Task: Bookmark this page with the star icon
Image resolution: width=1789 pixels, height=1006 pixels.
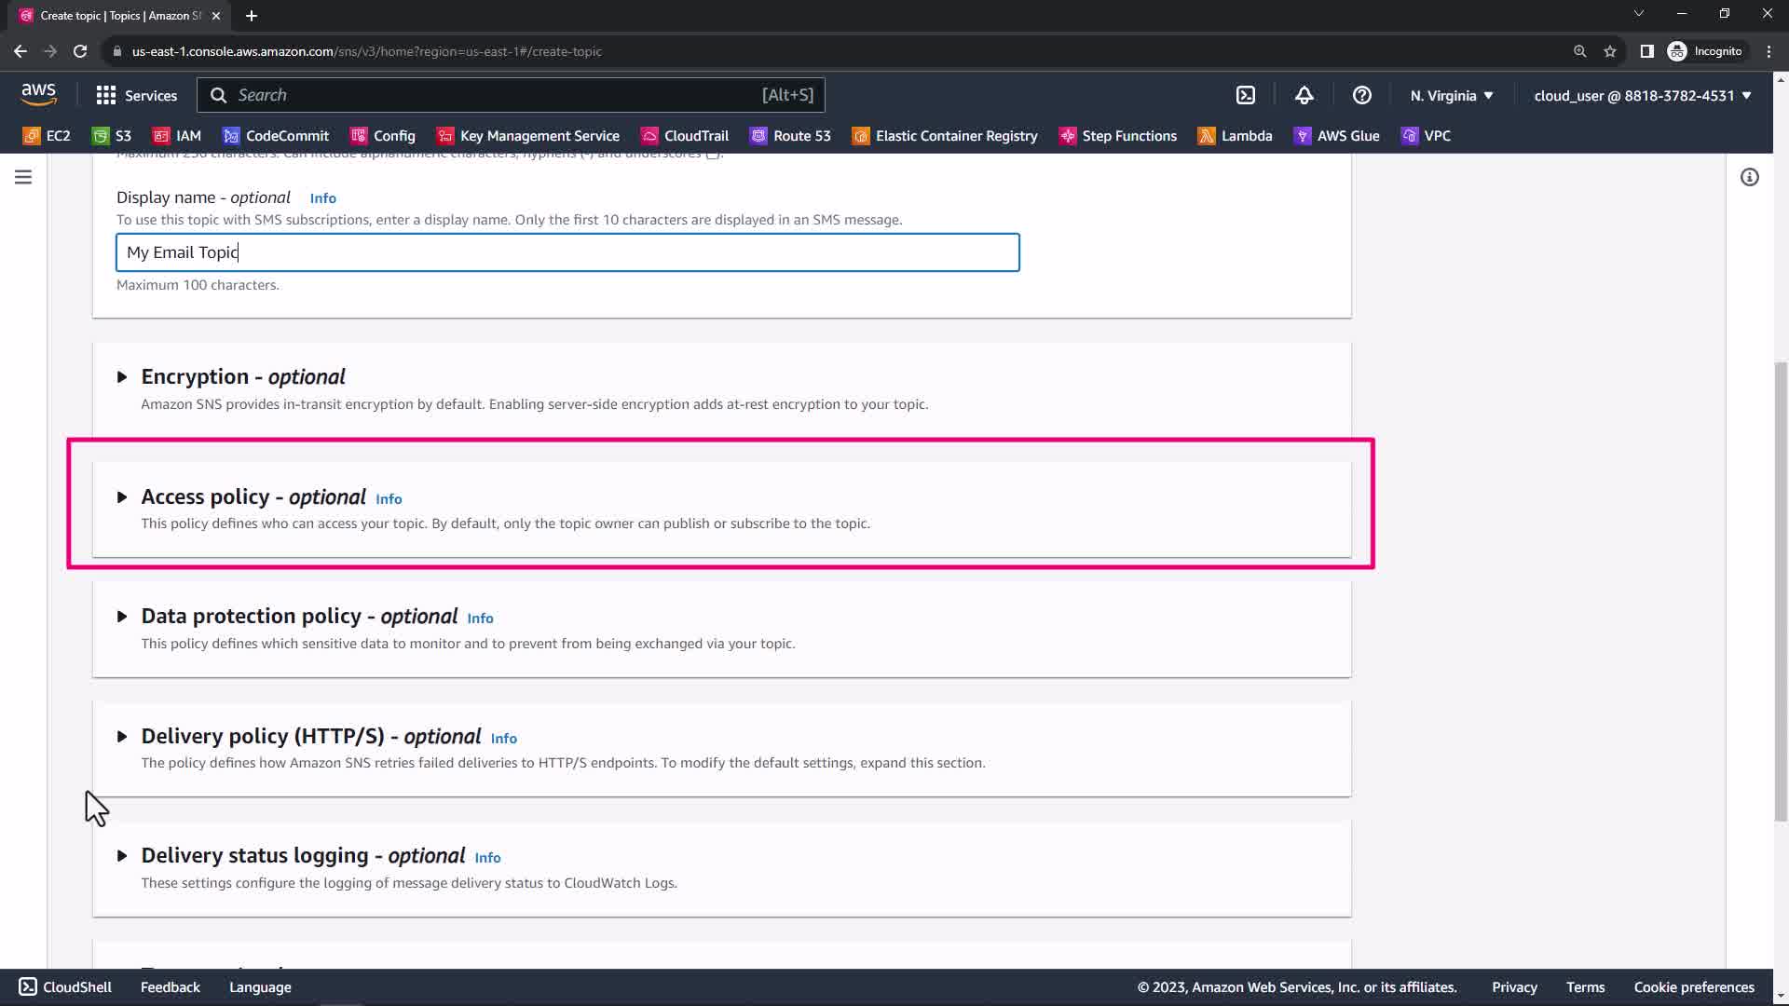Action: 1609,51
